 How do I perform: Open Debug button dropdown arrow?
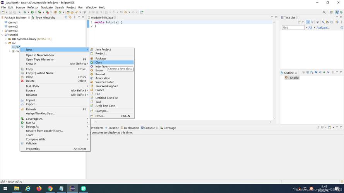(28, 12)
